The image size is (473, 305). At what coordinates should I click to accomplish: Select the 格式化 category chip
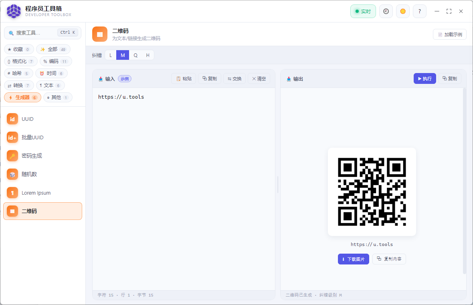tap(20, 61)
